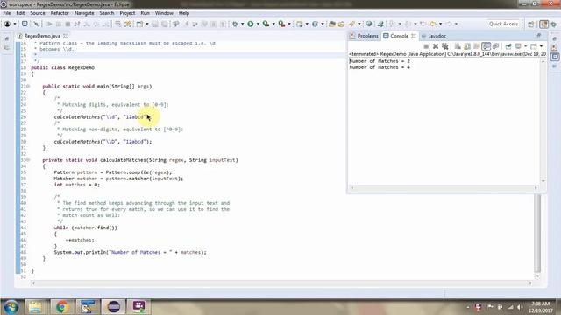Open the Run button dropdown arrow

tap(258, 24)
